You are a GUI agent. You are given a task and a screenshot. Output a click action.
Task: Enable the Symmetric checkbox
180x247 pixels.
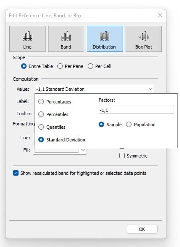(x=122, y=156)
